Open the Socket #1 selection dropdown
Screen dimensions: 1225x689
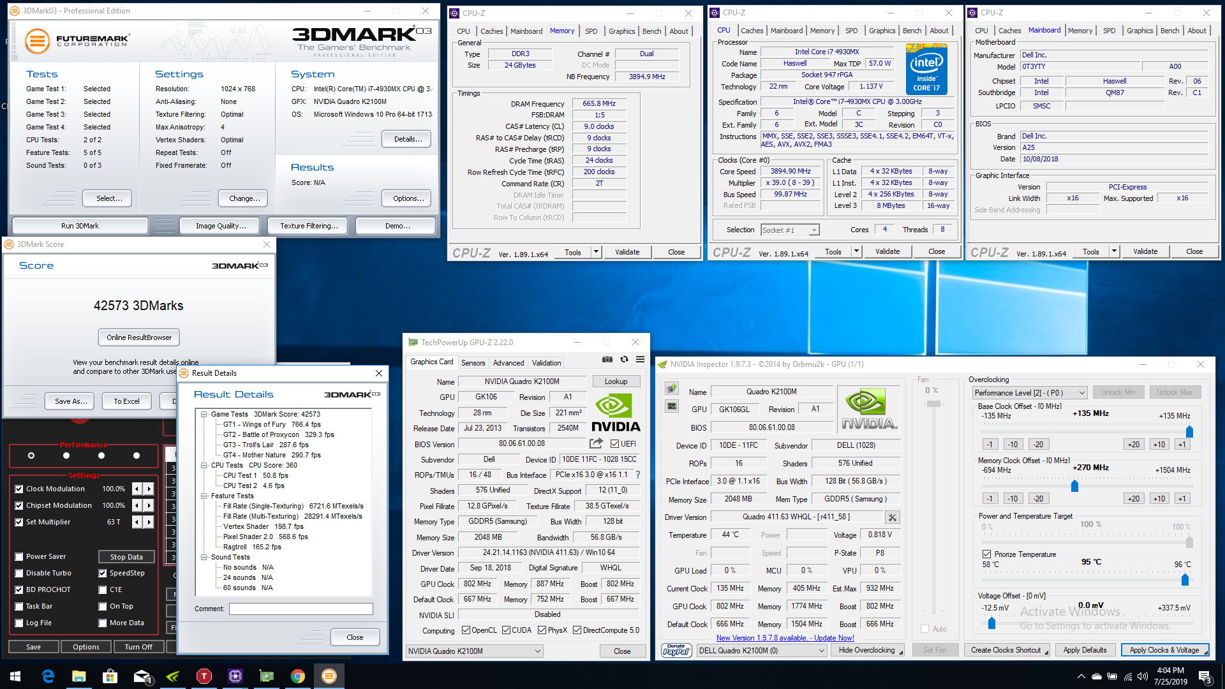[x=790, y=230]
